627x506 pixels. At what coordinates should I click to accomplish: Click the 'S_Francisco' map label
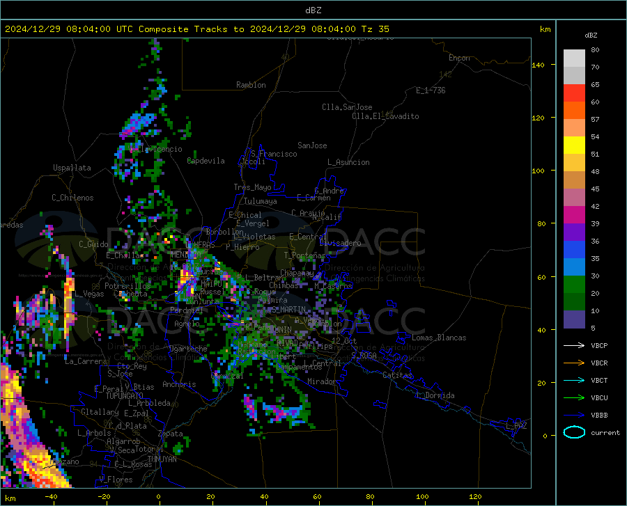274,154
